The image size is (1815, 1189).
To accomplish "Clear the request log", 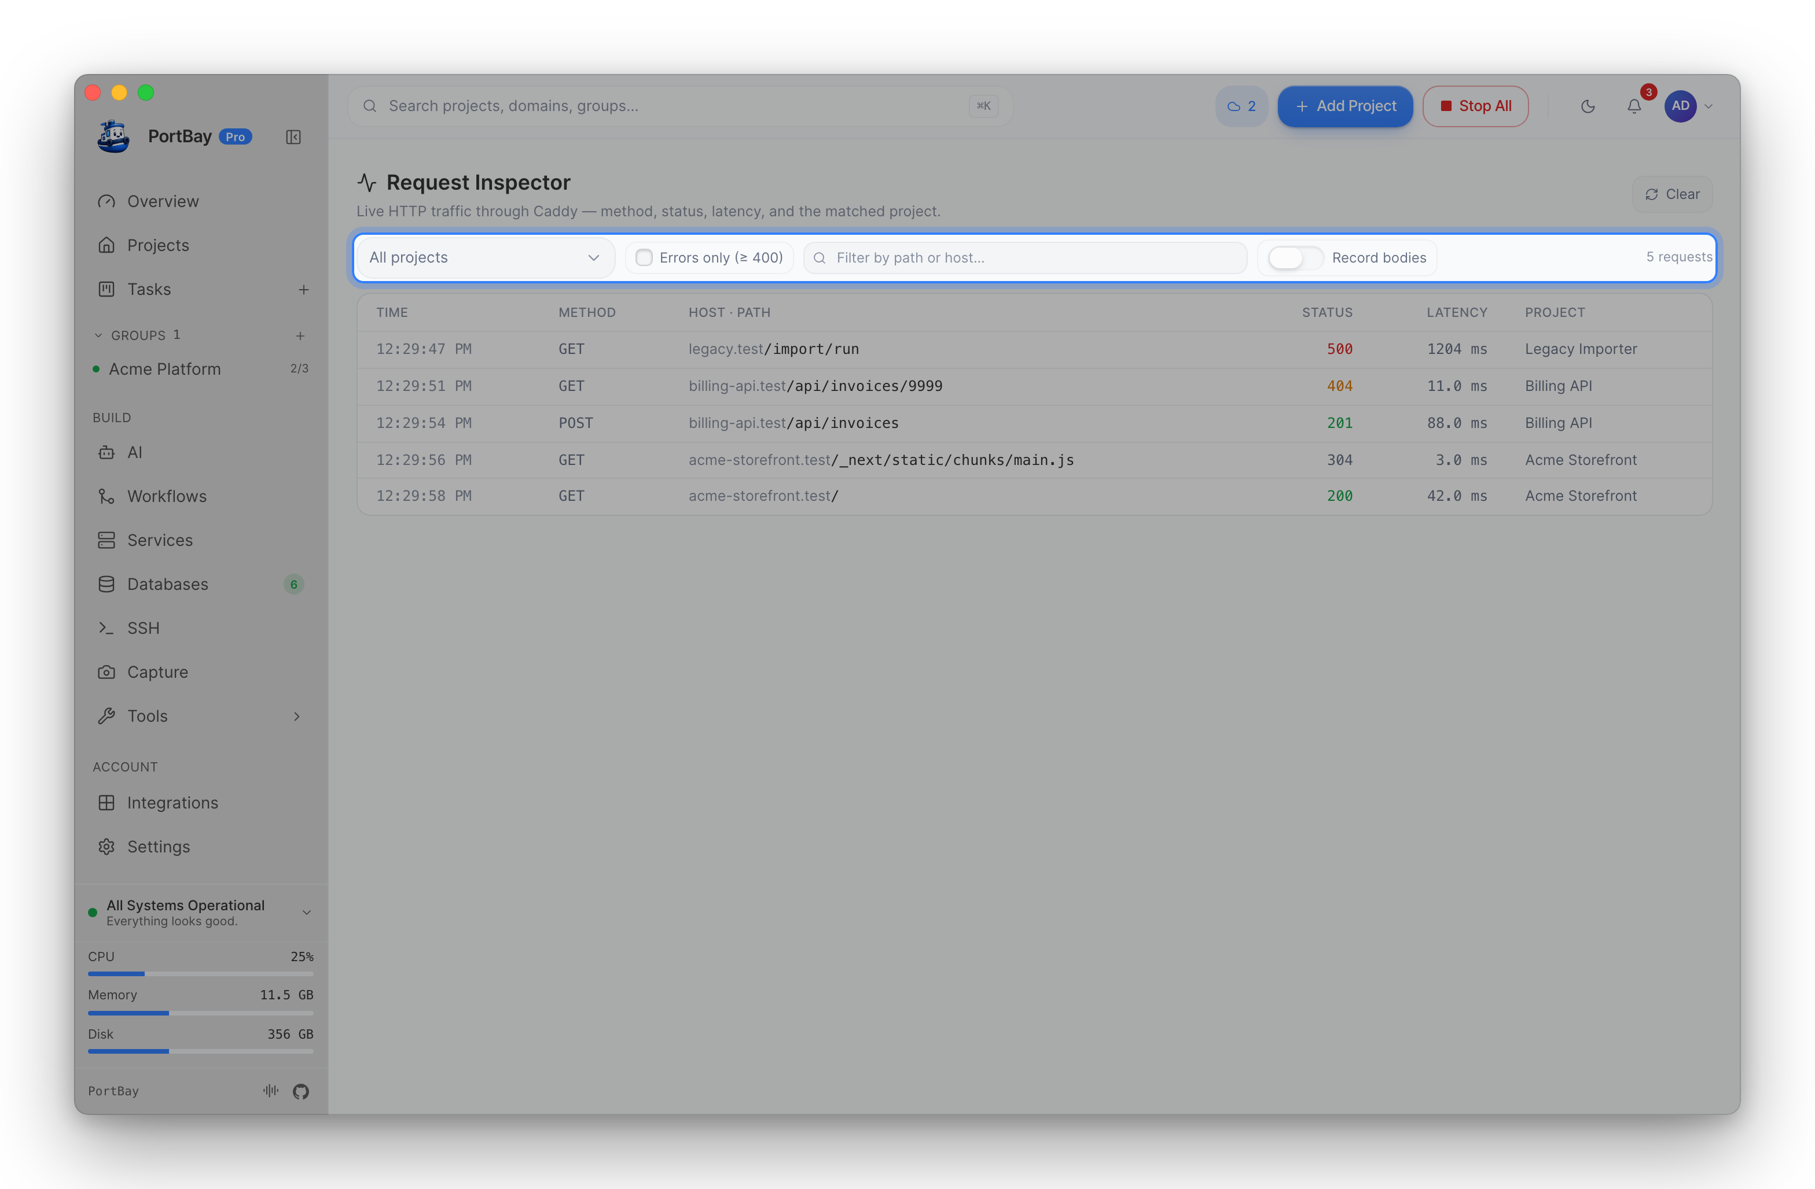I will click(x=1671, y=194).
